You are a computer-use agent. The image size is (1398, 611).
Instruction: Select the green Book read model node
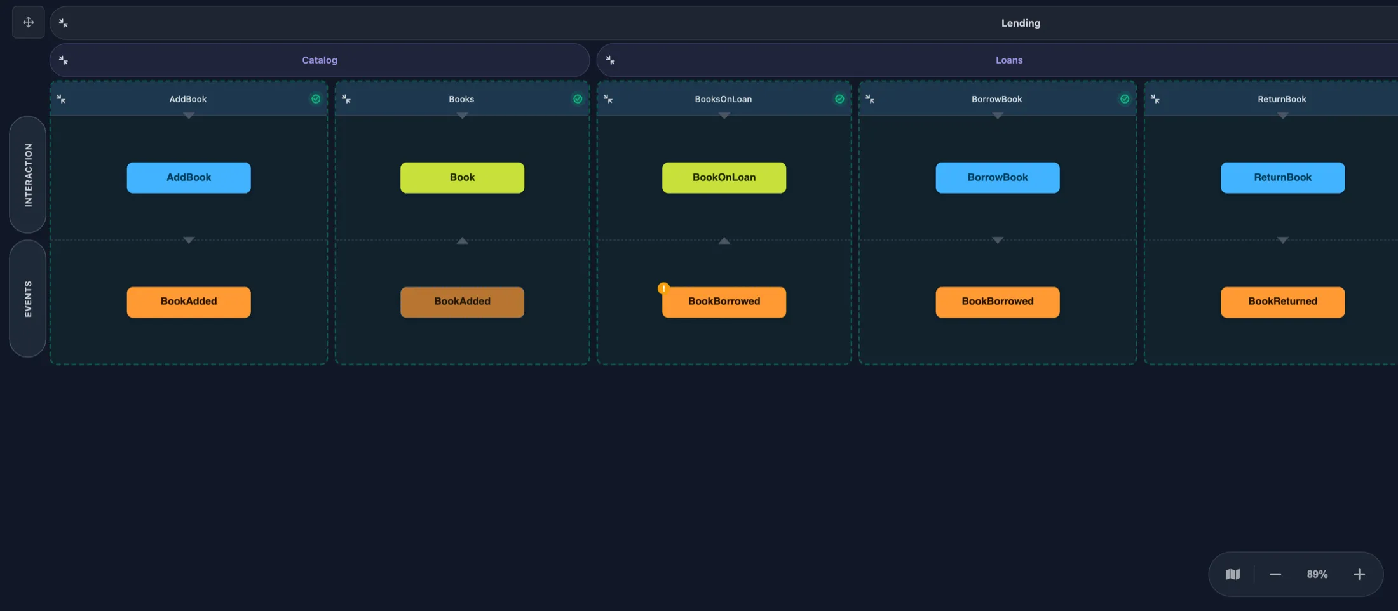pos(462,178)
